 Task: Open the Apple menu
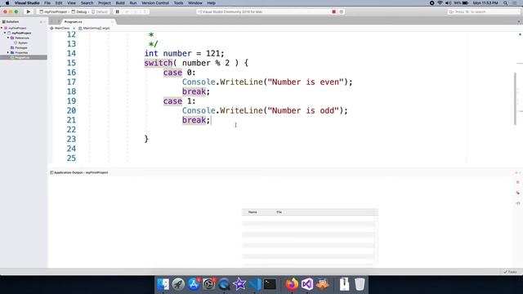tap(7, 3)
